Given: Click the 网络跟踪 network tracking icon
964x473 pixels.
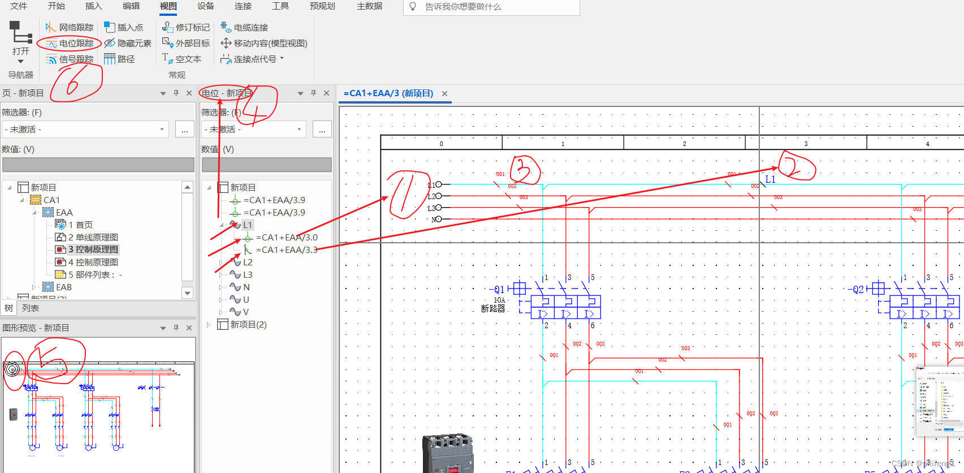Looking at the screenshot, I should (x=50, y=27).
